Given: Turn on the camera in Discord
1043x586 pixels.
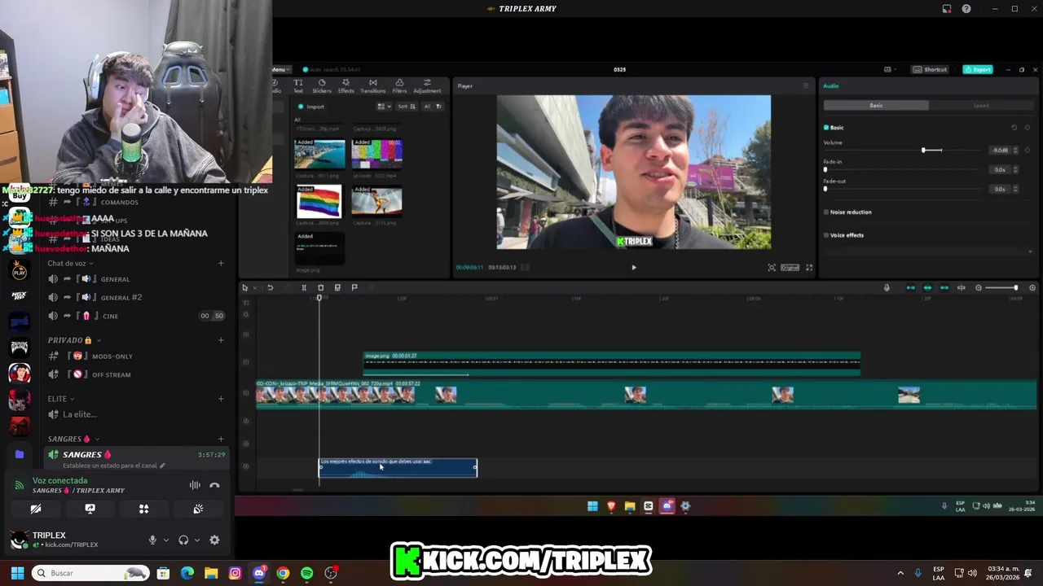Looking at the screenshot, I should (36, 509).
